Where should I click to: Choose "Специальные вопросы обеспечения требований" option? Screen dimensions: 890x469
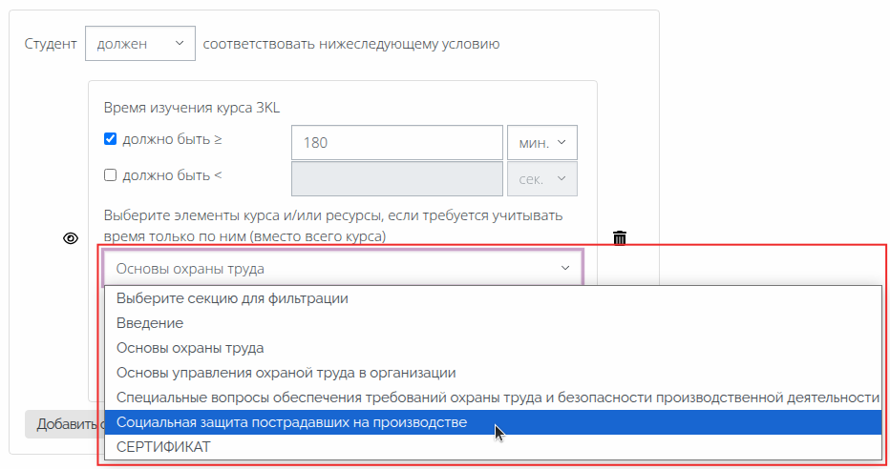tap(497, 398)
